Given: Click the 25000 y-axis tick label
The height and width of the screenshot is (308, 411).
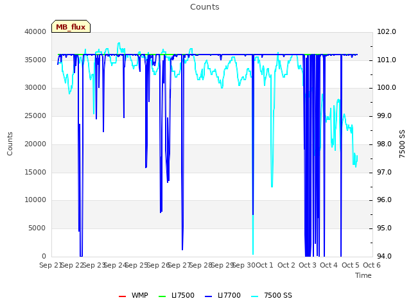Looking at the screenshot, I should click(35, 116).
